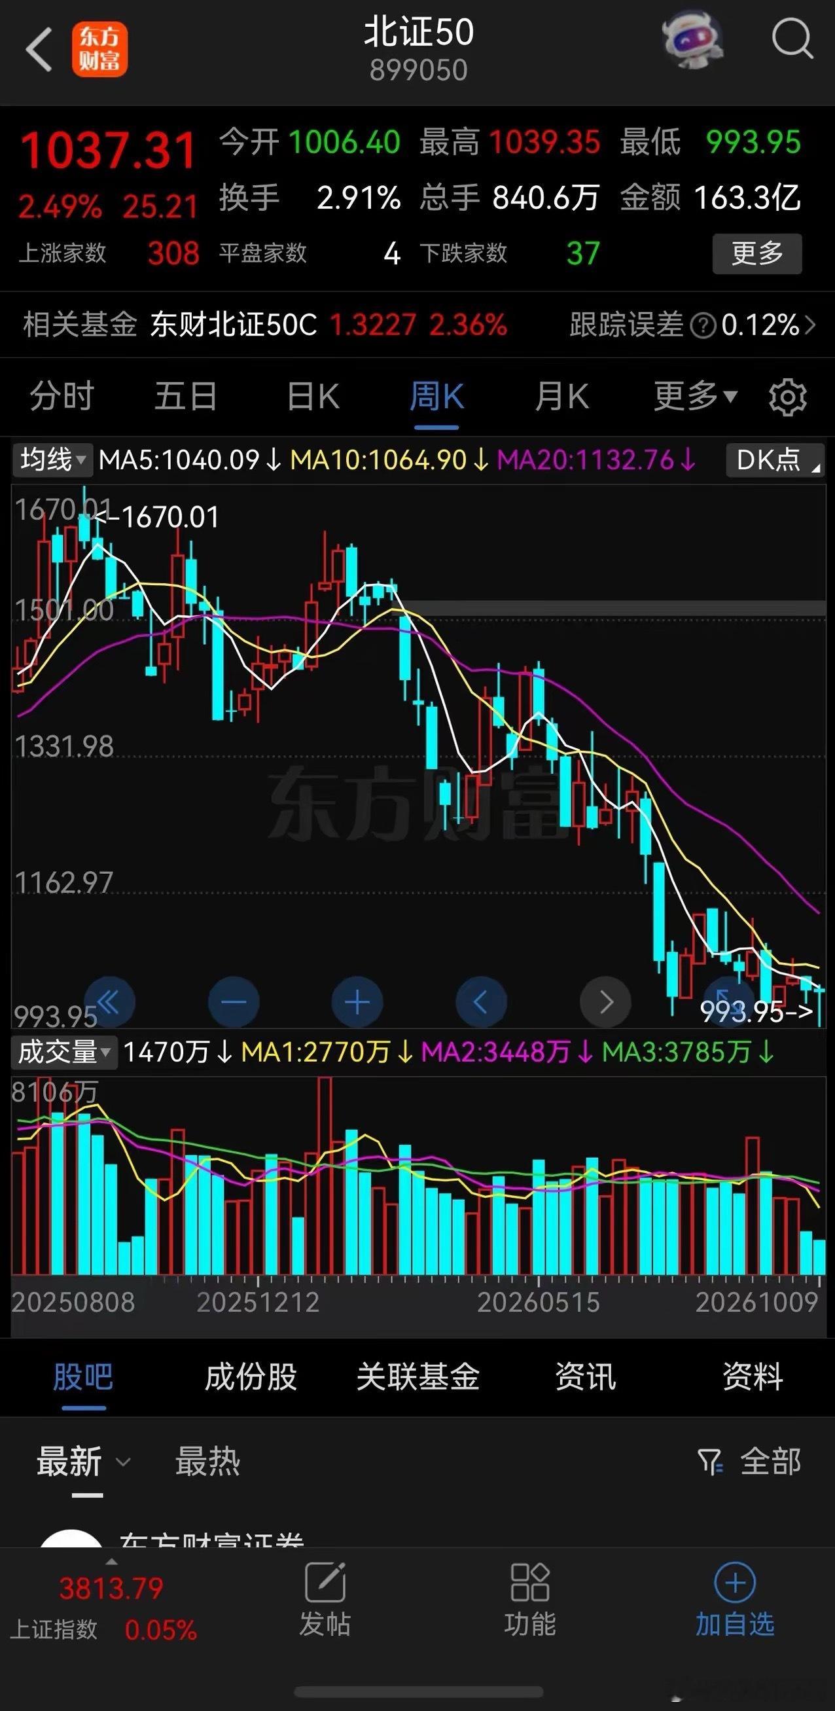835x1711 pixels.
Task: Tap the 1670.01 high price marker
Action: pyautogui.click(x=157, y=517)
